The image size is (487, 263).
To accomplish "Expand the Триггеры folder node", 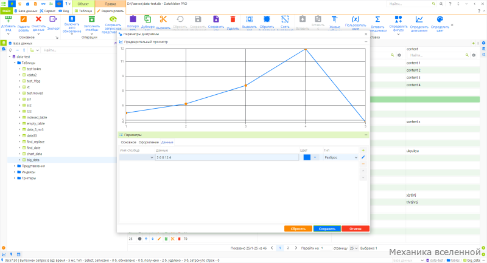I will pyautogui.click(x=15, y=178).
